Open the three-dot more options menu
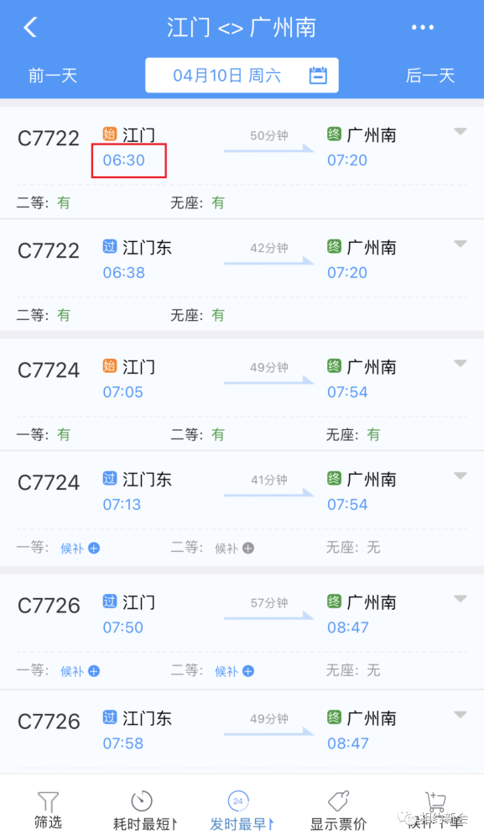 tap(423, 28)
